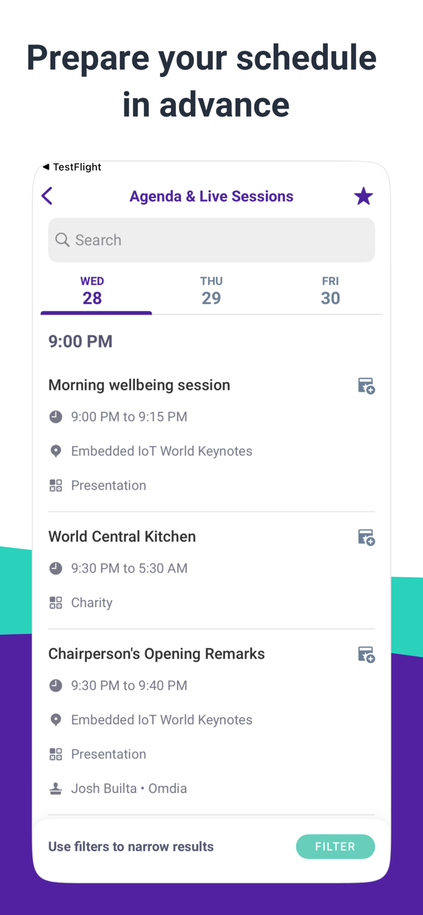423x915 pixels.
Task: Click the location pin beside Embedded IoT World Keynotes
Action: coord(56,451)
